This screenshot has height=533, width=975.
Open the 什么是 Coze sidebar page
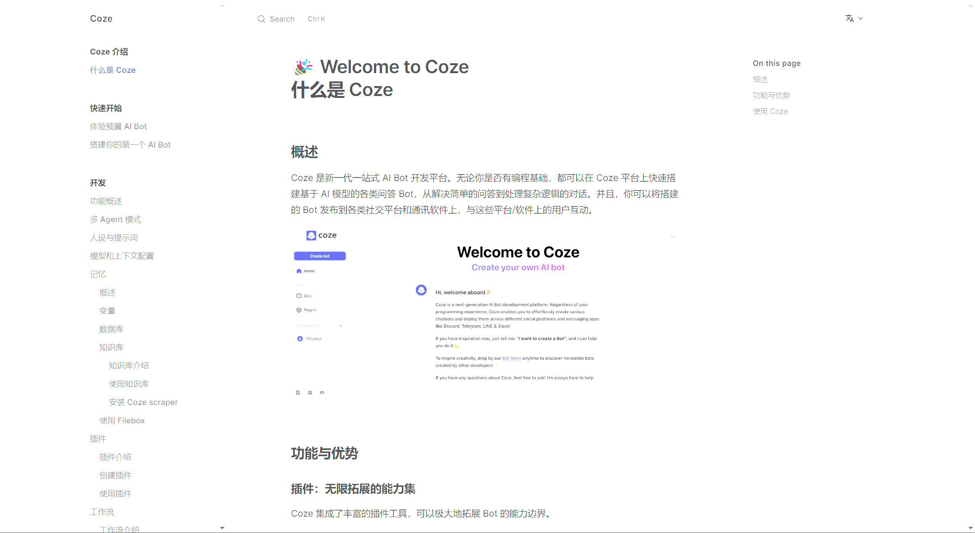click(113, 70)
